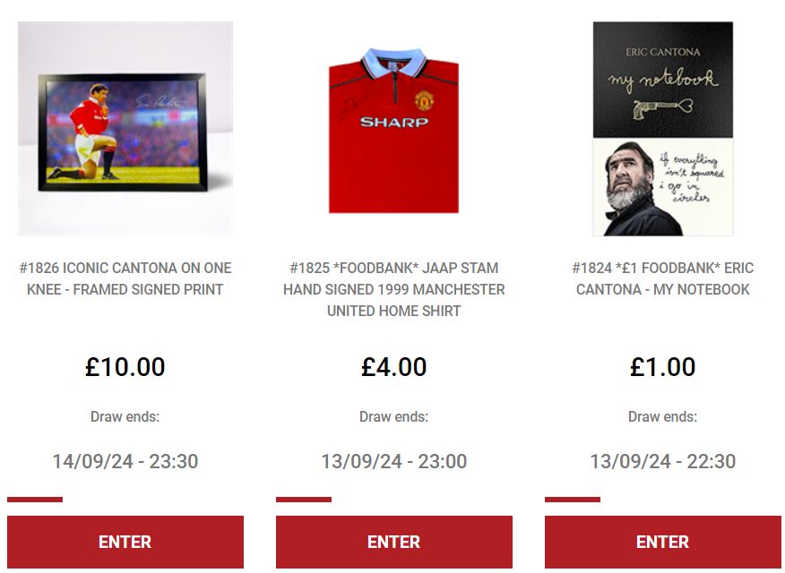
Task: Click ENTER button for the £10.00 draw
Action: click(x=125, y=542)
